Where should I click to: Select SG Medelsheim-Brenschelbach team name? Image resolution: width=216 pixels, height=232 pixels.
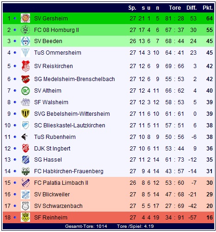click(x=74, y=79)
